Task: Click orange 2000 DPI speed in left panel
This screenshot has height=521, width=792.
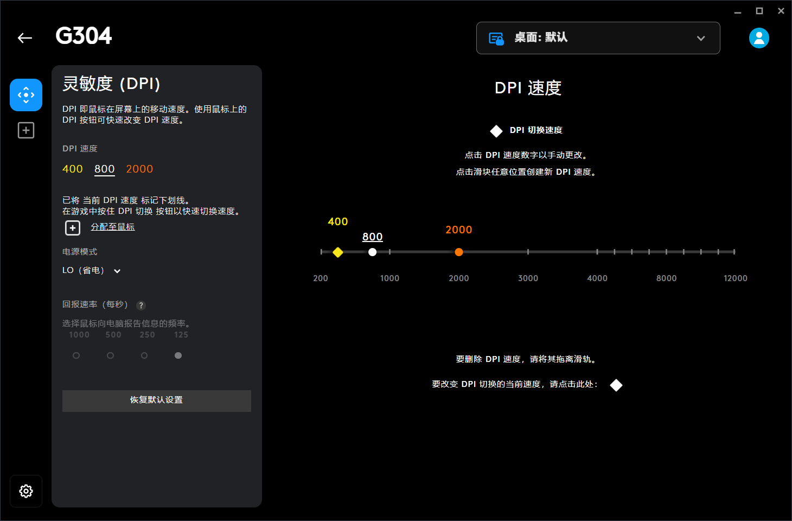Action: tap(139, 169)
